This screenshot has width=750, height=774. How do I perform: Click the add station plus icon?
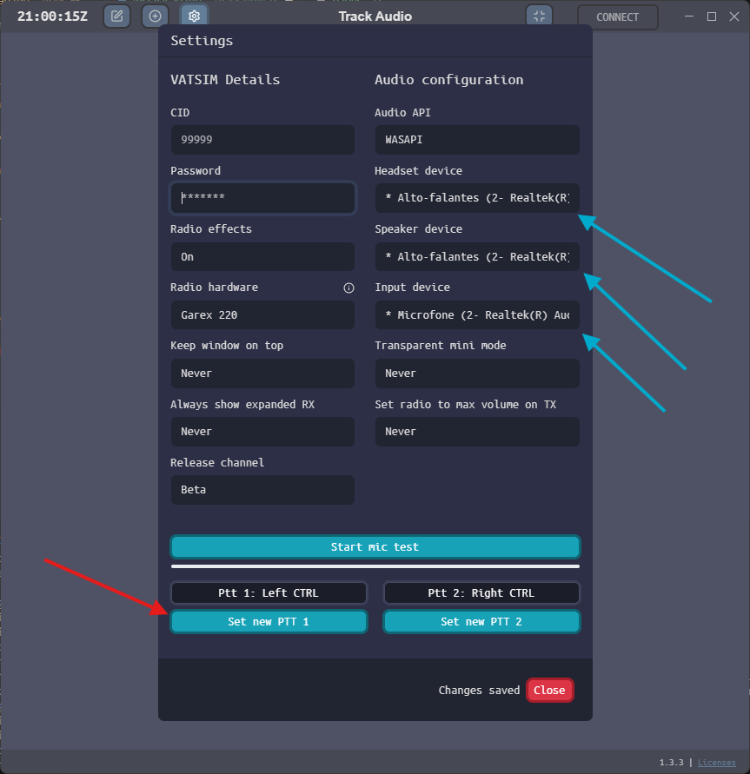(156, 17)
